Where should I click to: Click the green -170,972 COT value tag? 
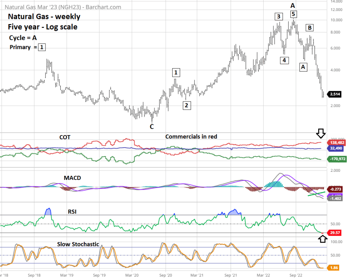coord(335,159)
